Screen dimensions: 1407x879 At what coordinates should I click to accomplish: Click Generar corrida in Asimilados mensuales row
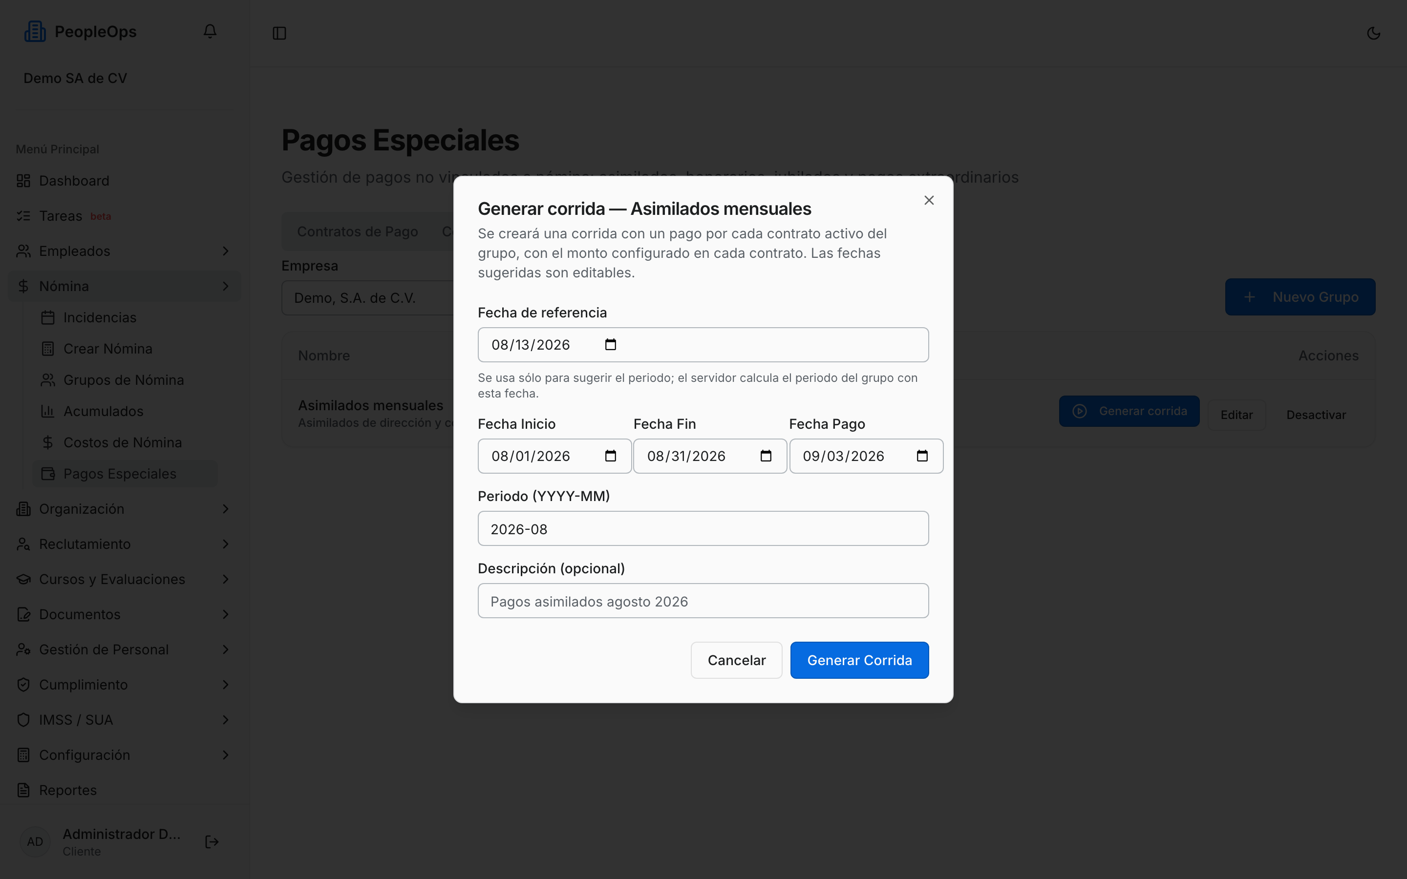[1129, 412]
